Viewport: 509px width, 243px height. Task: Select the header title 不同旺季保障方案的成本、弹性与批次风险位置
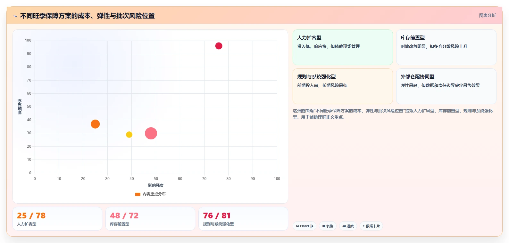(87, 16)
